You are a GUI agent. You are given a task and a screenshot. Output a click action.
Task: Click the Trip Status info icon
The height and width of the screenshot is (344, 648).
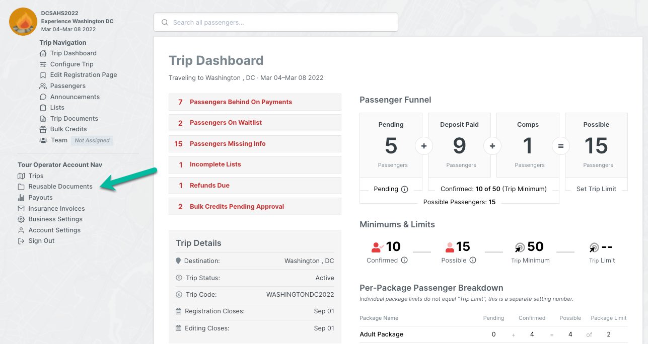(179, 278)
